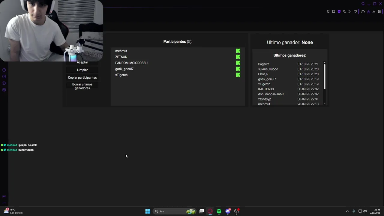Image resolution: width=384 pixels, height=216 pixels.
Task: Click the winners list scrollbar thumb
Action: 325,76
